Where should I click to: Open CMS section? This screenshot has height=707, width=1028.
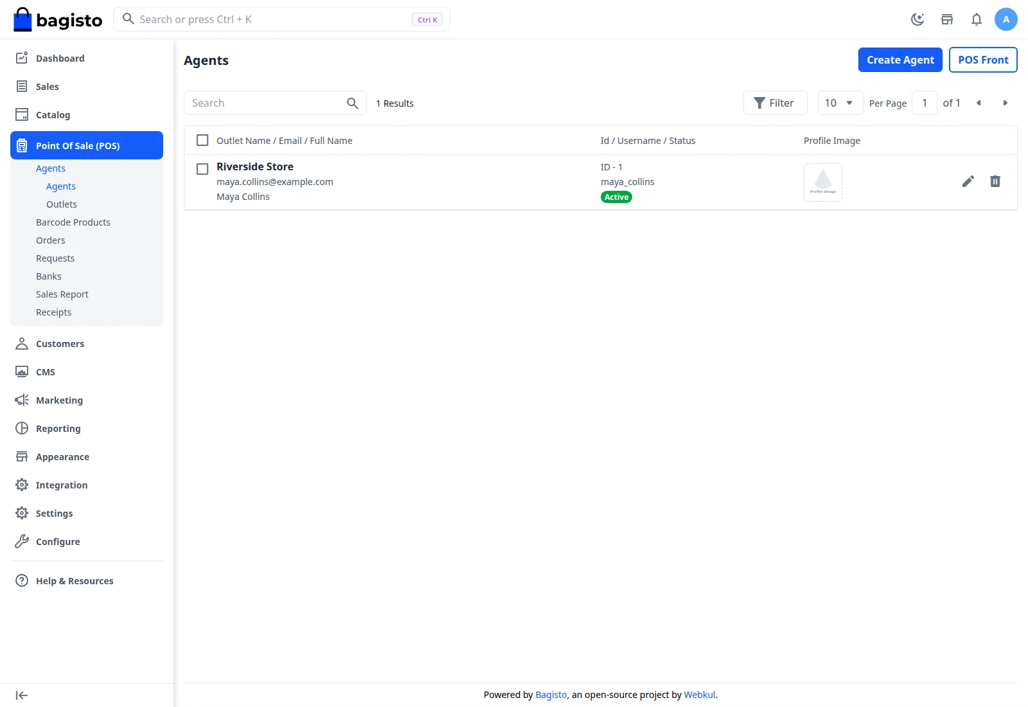(x=87, y=371)
